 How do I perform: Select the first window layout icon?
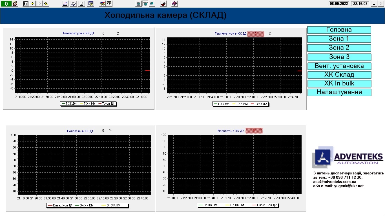pyautogui.click(x=139, y=4)
